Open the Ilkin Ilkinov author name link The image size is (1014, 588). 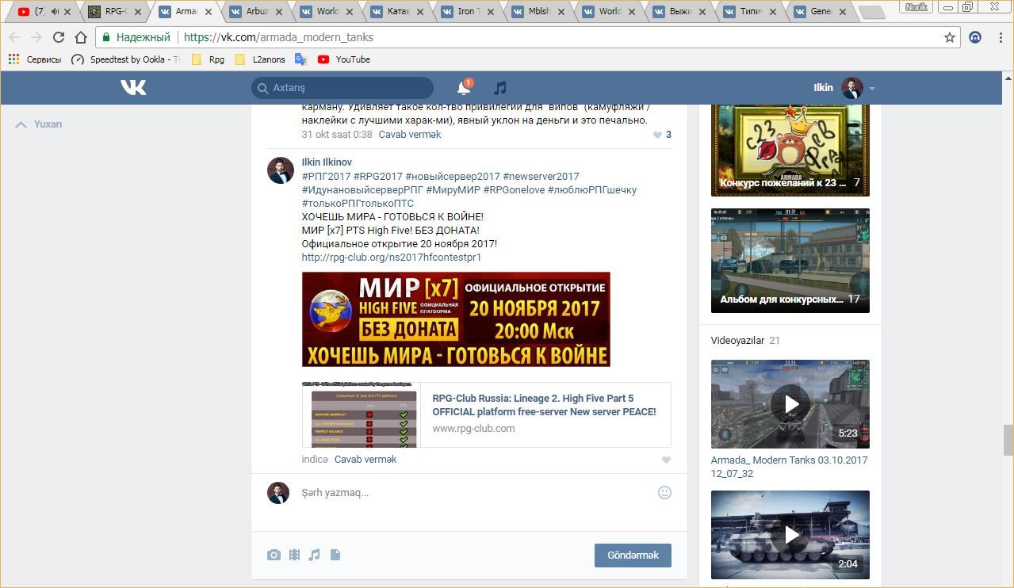327,162
